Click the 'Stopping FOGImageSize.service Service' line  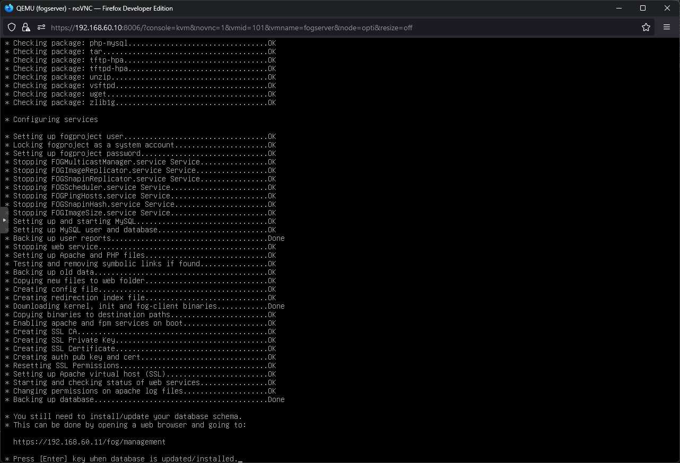(141, 213)
